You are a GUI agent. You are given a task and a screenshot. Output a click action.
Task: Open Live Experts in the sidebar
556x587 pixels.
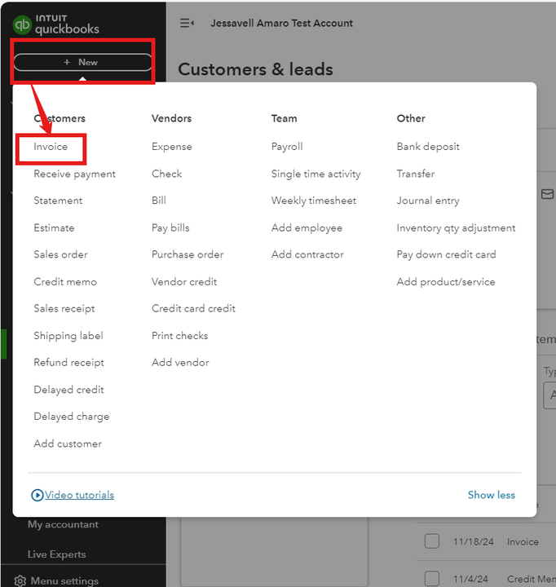tap(56, 554)
